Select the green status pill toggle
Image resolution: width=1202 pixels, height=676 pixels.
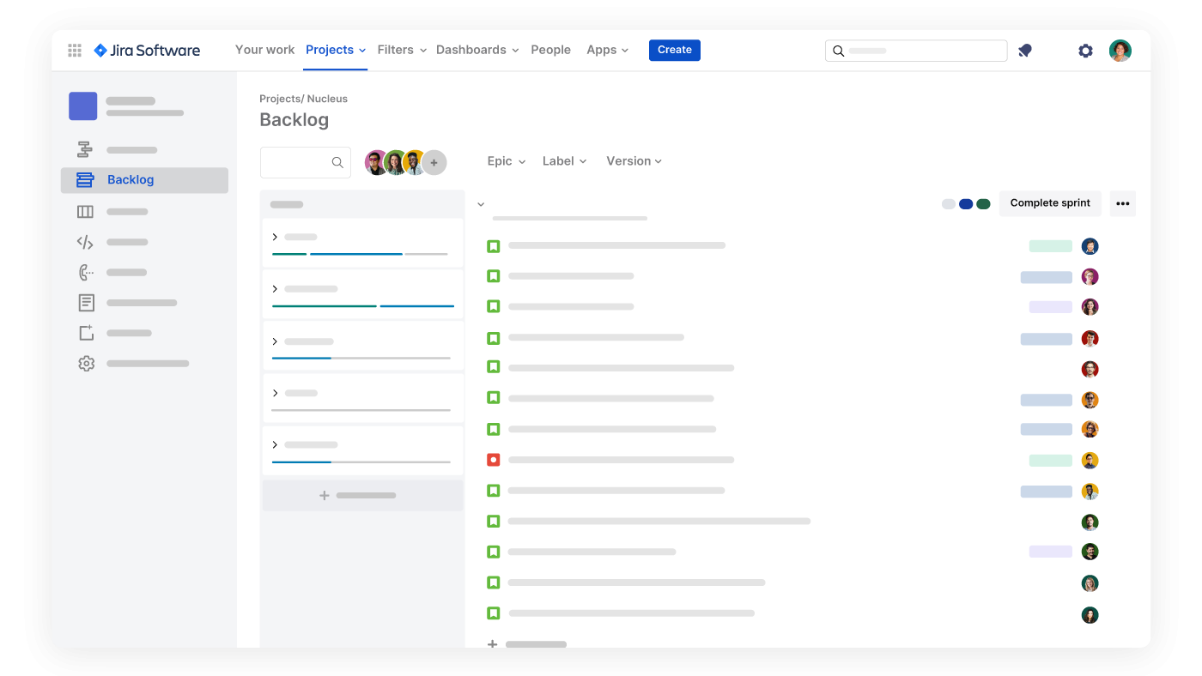tap(981, 203)
